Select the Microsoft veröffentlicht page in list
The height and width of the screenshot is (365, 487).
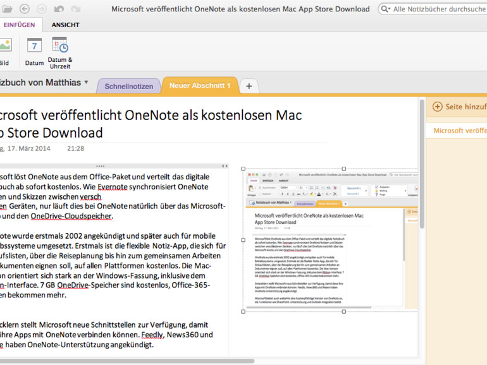point(459,131)
